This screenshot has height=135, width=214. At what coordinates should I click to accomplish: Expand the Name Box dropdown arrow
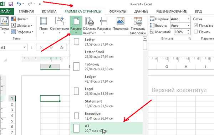point(25,47)
